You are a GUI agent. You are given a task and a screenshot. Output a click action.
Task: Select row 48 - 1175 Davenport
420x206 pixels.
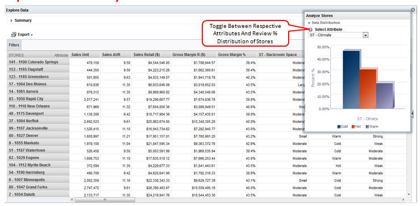click(38, 114)
